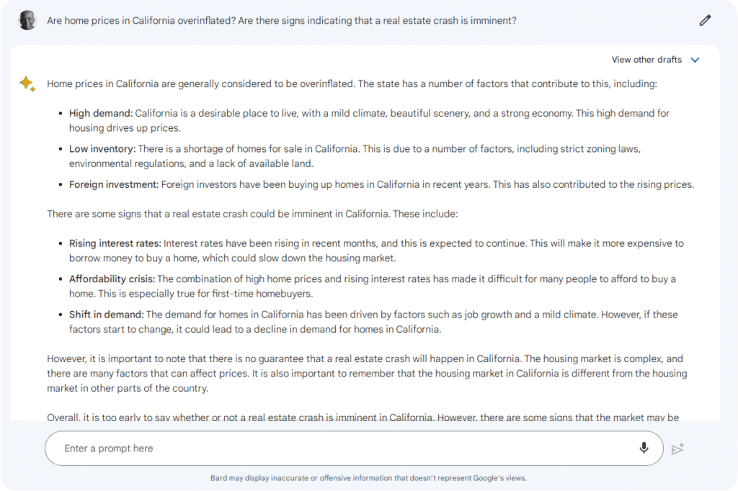Expand the View other drafts panel
This screenshot has height=491, width=738.
click(654, 60)
